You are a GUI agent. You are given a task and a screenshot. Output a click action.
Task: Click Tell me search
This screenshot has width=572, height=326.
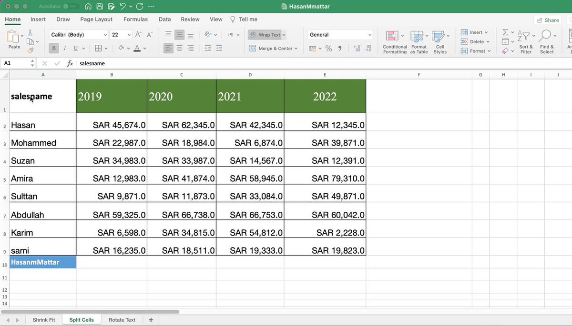point(244,20)
